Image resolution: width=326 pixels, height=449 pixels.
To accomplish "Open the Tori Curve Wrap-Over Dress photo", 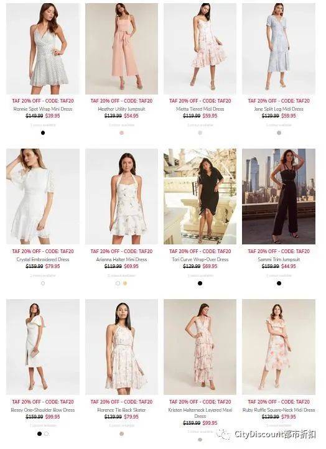I will (x=200, y=197).
